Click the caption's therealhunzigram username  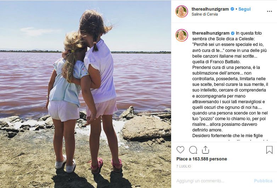point(211,33)
